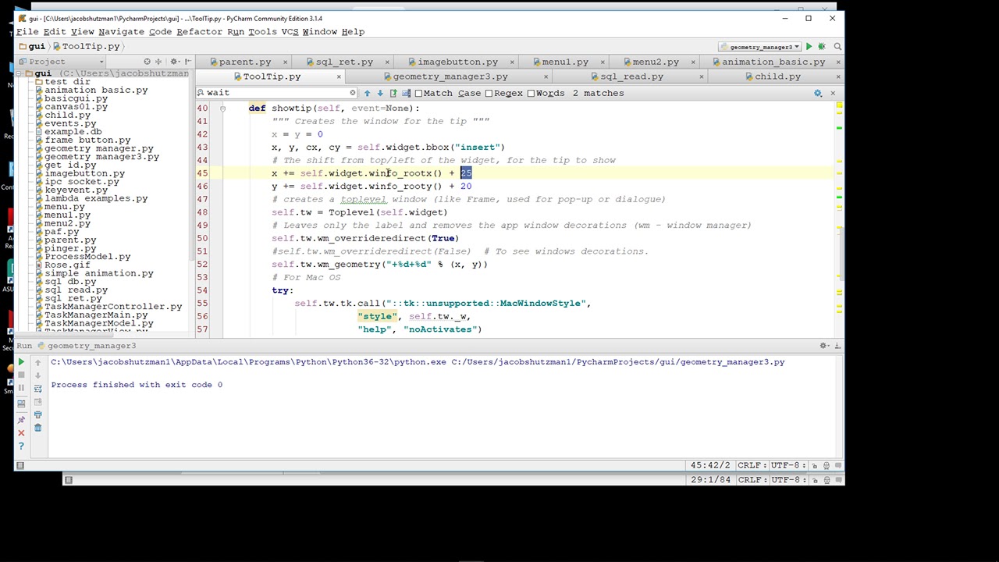The image size is (999, 562).
Task: Open run configuration dropdown geometry_manager3
Action: pos(759,47)
